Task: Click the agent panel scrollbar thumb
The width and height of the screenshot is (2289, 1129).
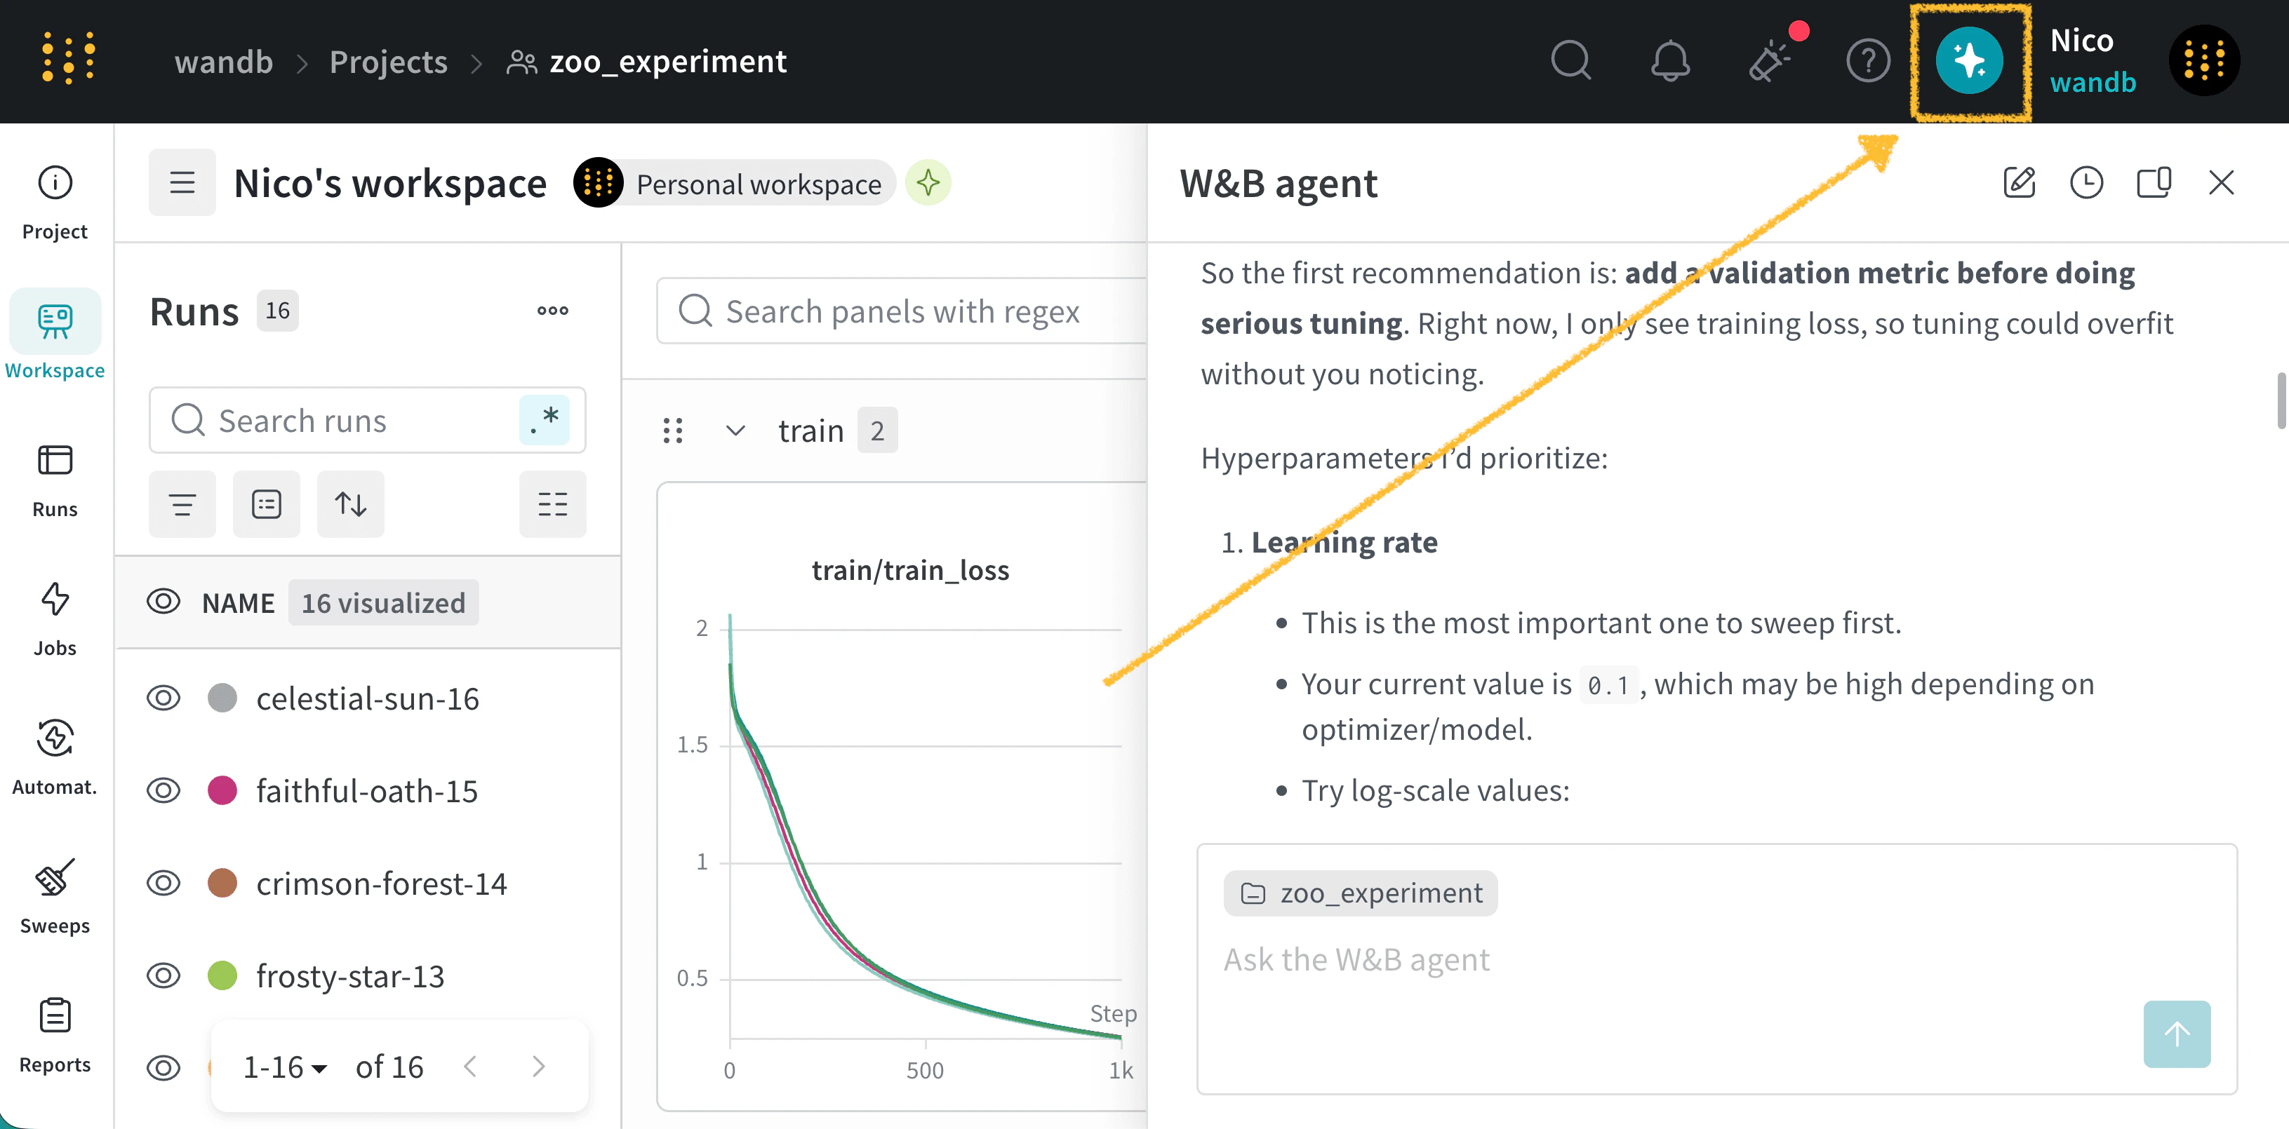Action: click(x=2282, y=400)
